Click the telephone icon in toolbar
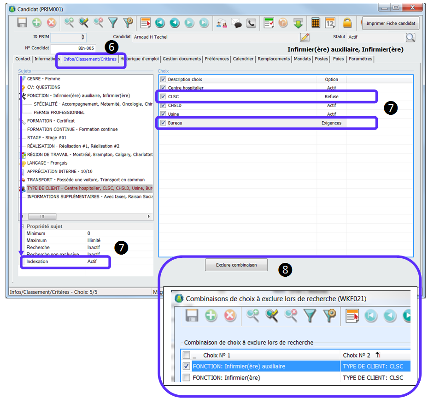The height and width of the screenshot is (399, 428). coord(251,23)
